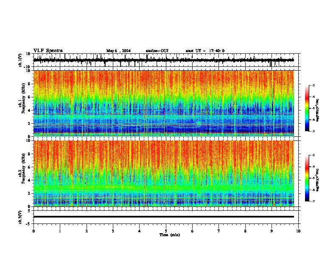Click inside the ch.2 spectrogram panel

[x=164, y=174]
